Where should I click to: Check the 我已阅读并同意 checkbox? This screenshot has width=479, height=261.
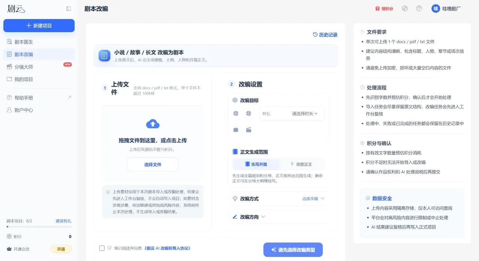(x=102, y=248)
